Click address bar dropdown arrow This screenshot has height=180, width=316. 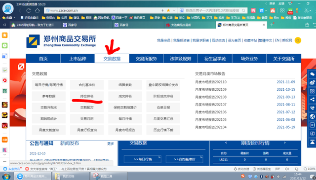(174, 10)
